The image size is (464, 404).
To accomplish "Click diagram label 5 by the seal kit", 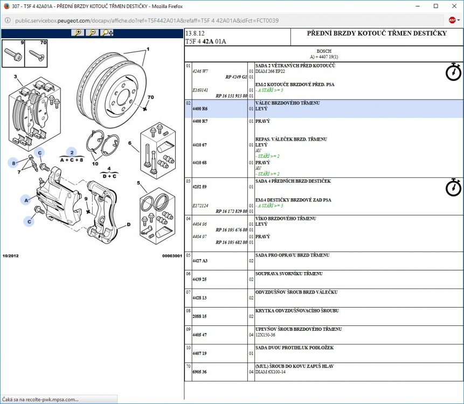I will click(x=138, y=183).
